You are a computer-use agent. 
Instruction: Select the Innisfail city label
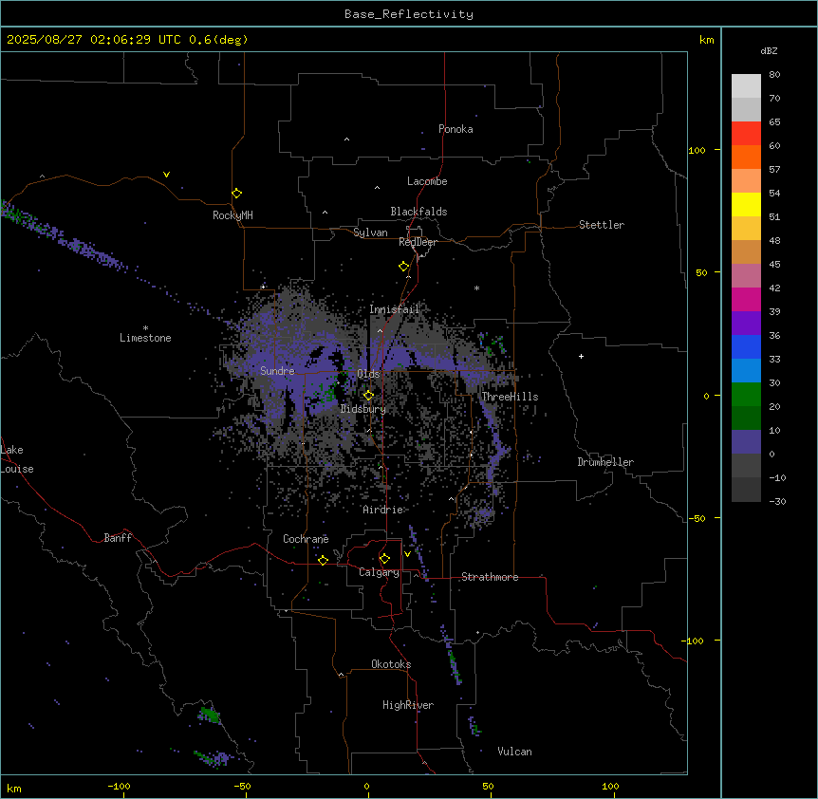(x=394, y=309)
